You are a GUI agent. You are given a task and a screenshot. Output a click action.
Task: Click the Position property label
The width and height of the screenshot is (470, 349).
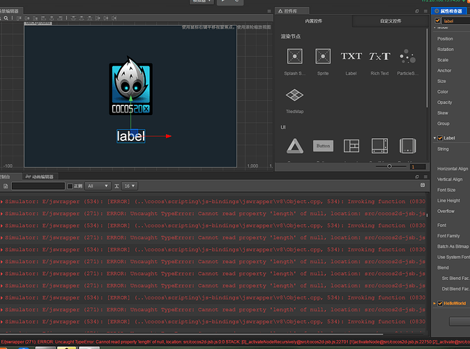click(445, 38)
